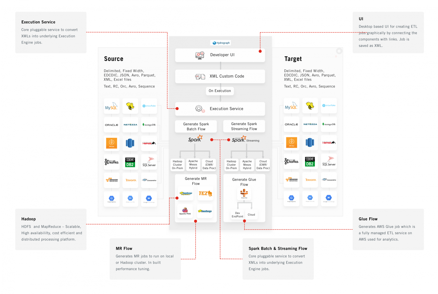Click the Spark batch logo
438x294 pixels.
click(x=195, y=139)
